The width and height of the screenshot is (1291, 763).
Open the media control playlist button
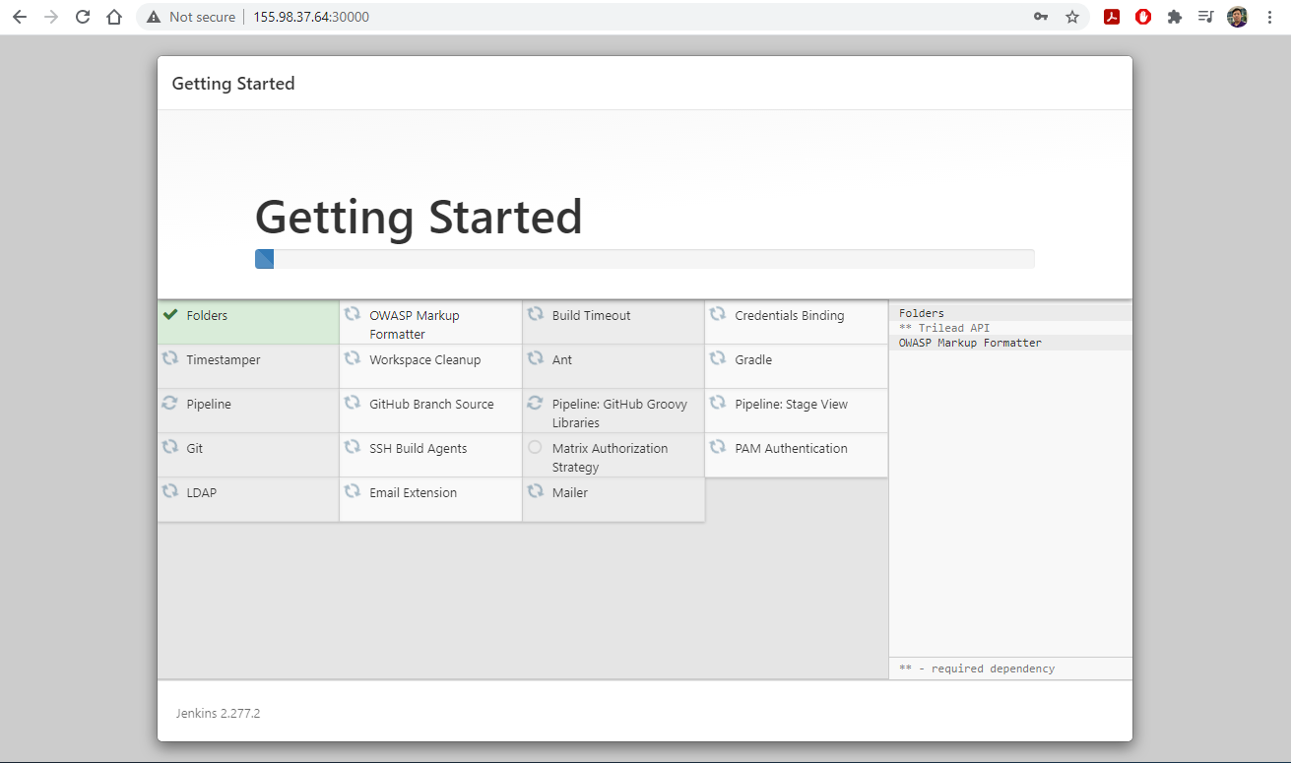[x=1205, y=17]
